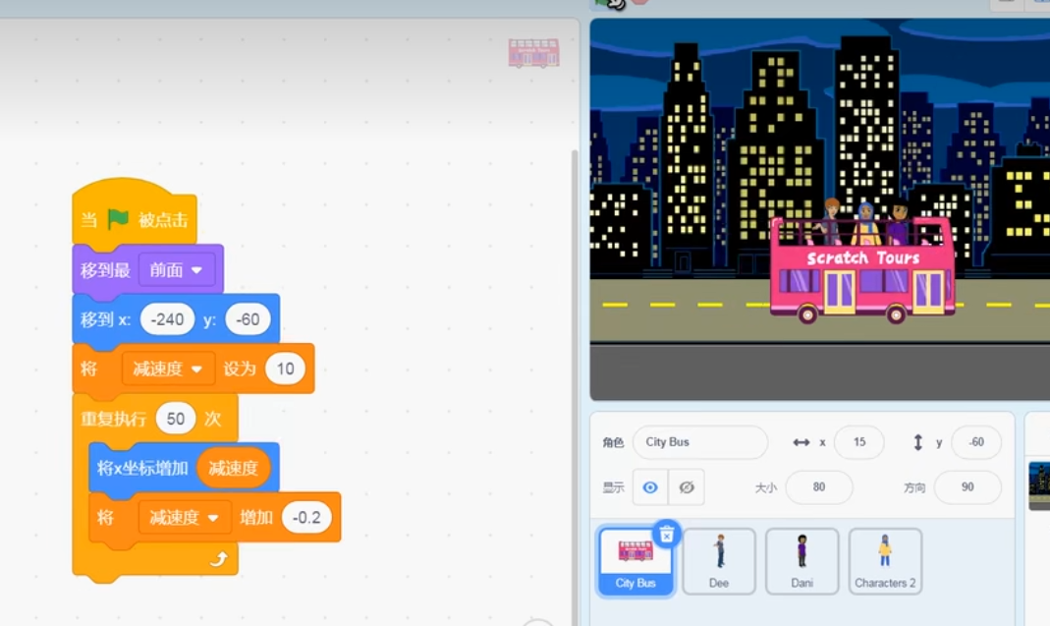1050x626 pixels.
Task: Edit the y value -60 in 移到 block
Action: click(248, 319)
